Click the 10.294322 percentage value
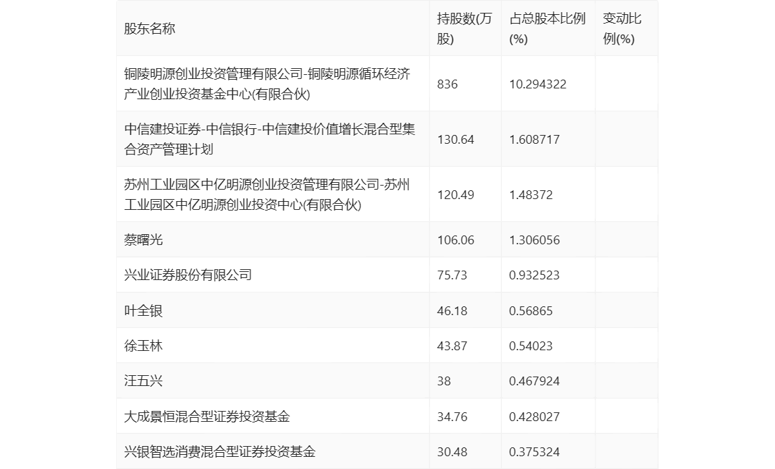 pos(538,84)
